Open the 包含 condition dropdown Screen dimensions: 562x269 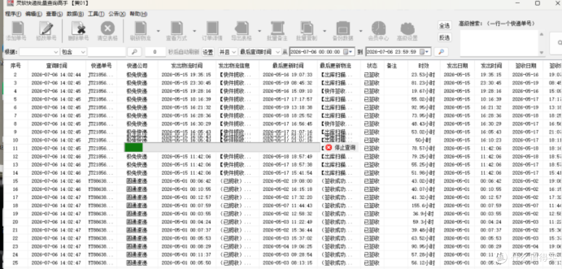tap(74, 52)
